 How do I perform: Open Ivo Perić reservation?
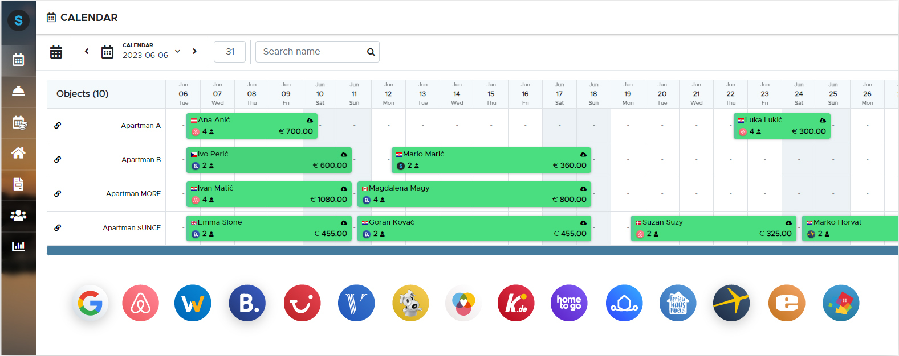coord(269,160)
